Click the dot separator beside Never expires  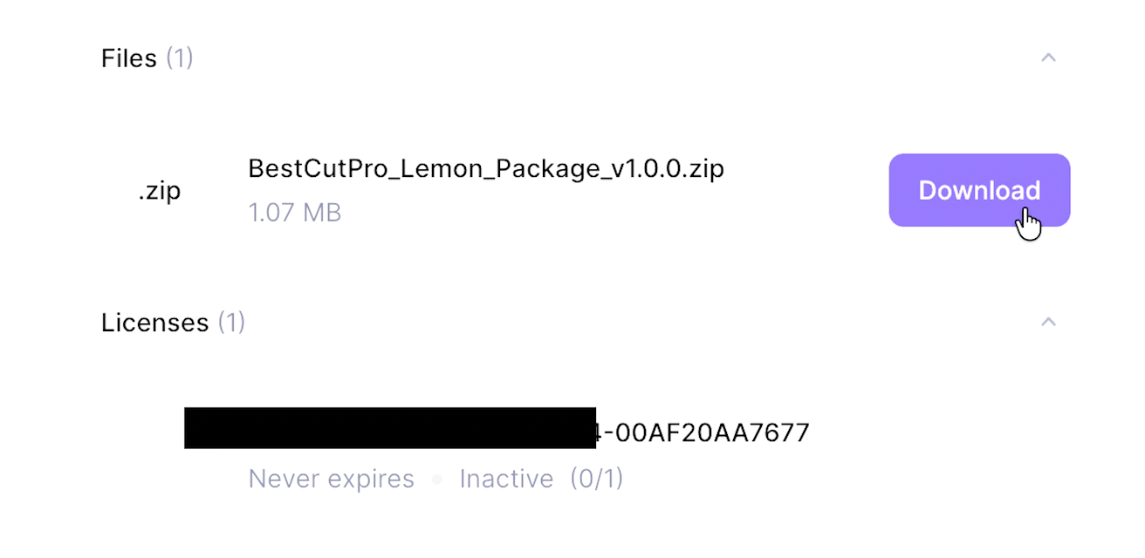click(x=437, y=478)
